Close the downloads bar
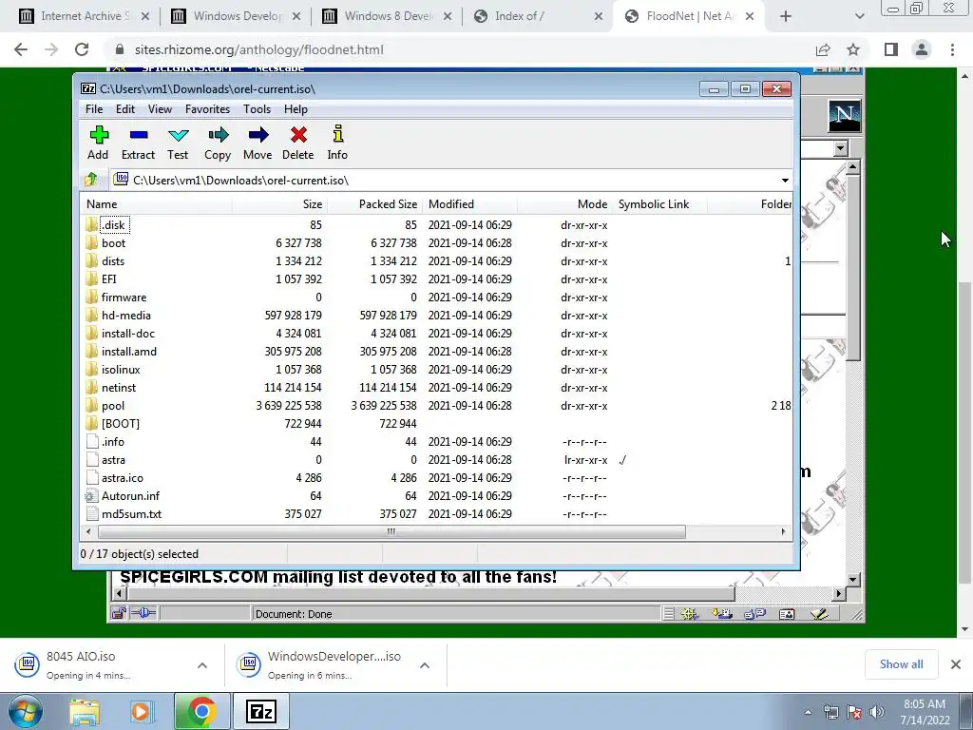The height and width of the screenshot is (730, 973). coord(956,664)
